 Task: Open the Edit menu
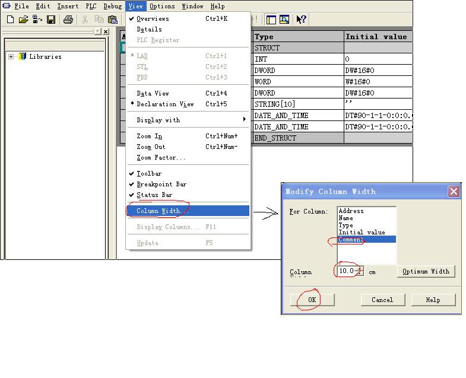pyautogui.click(x=43, y=6)
